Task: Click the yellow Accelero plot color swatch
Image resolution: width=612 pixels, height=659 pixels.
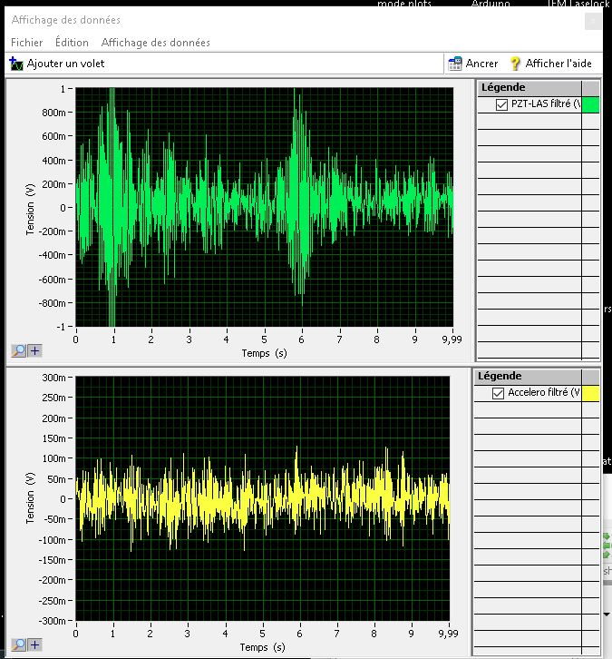Action: 590,393
